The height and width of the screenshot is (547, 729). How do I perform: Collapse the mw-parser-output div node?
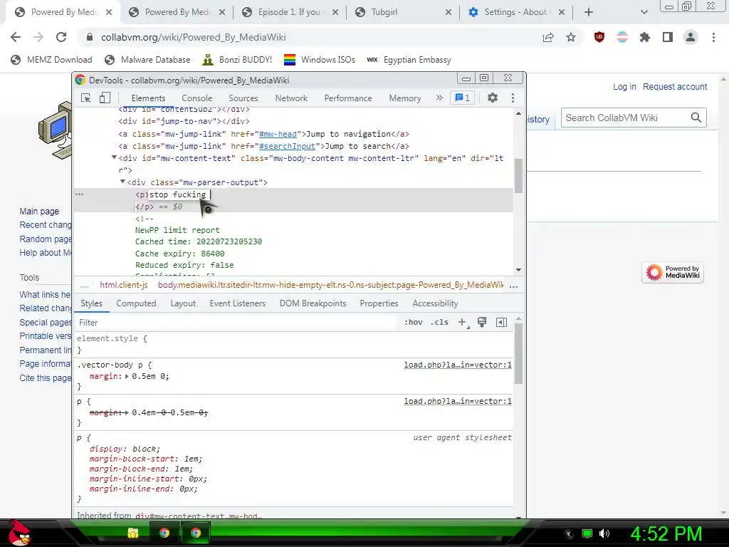pos(122,182)
